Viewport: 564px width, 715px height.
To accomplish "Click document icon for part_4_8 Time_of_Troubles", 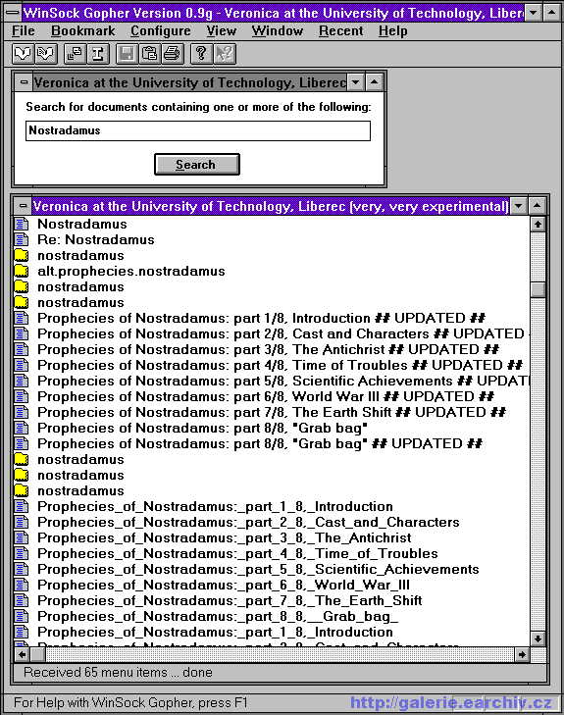I will pos(21,553).
